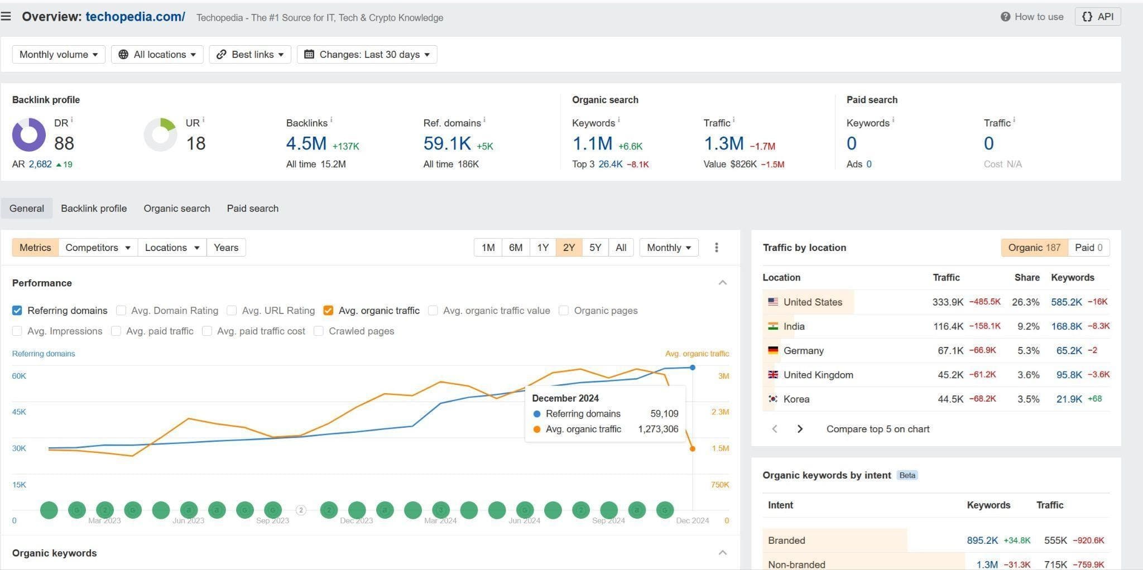Open the Monthly volume dropdown
This screenshot has width=1143, height=570.
[59, 55]
